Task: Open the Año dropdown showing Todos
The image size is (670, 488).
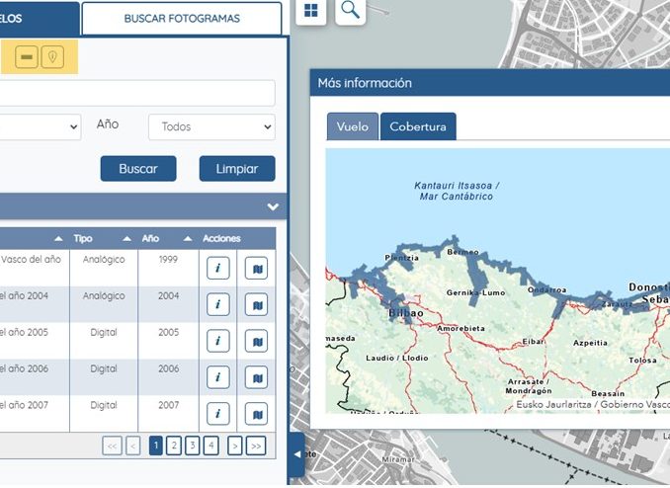Action: pyautogui.click(x=211, y=126)
